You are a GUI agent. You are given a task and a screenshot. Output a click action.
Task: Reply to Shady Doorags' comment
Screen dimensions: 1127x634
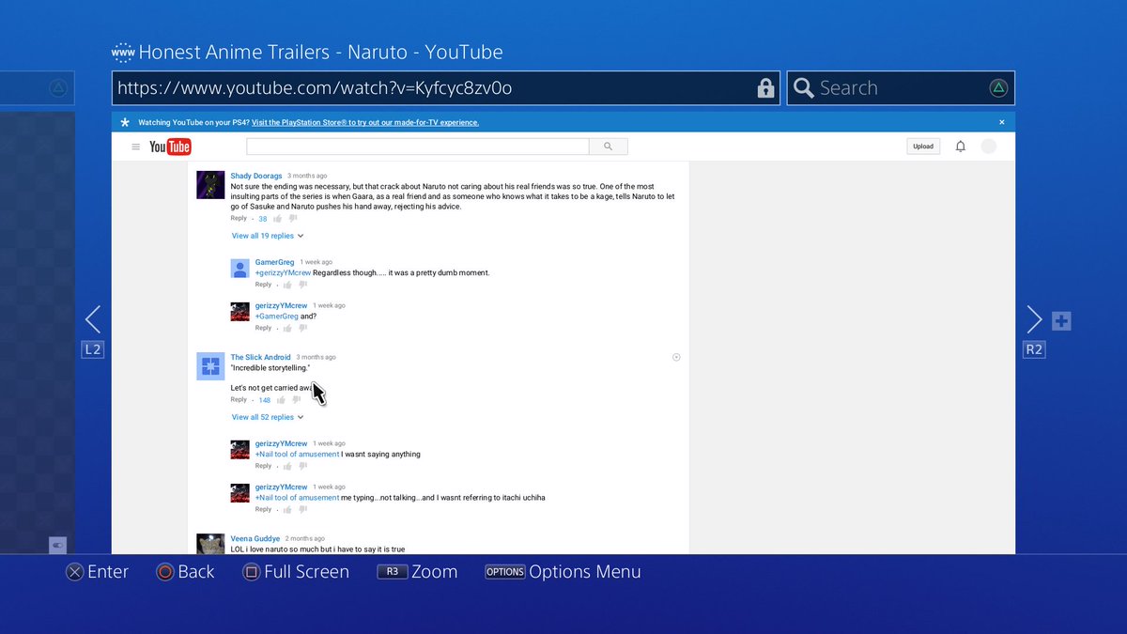[239, 218]
